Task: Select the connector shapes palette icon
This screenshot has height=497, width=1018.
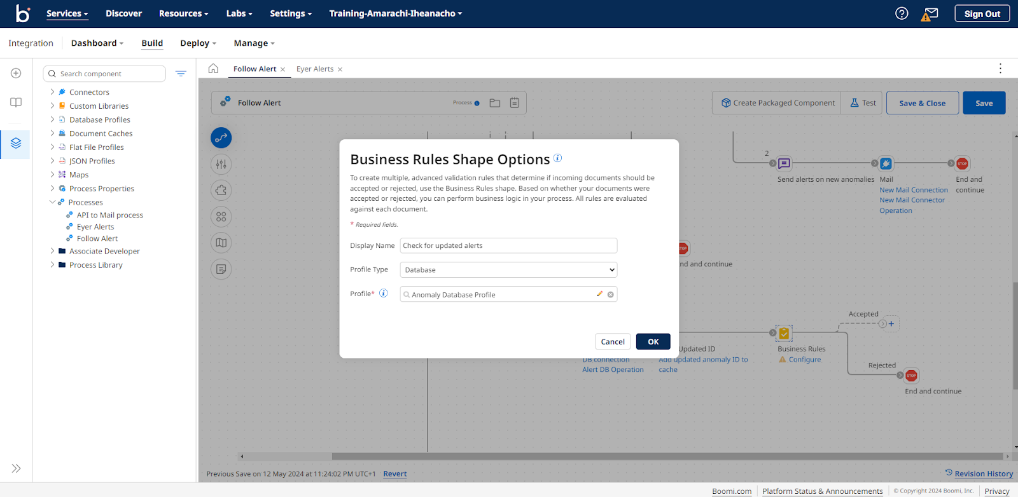Action: pyautogui.click(x=221, y=137)
